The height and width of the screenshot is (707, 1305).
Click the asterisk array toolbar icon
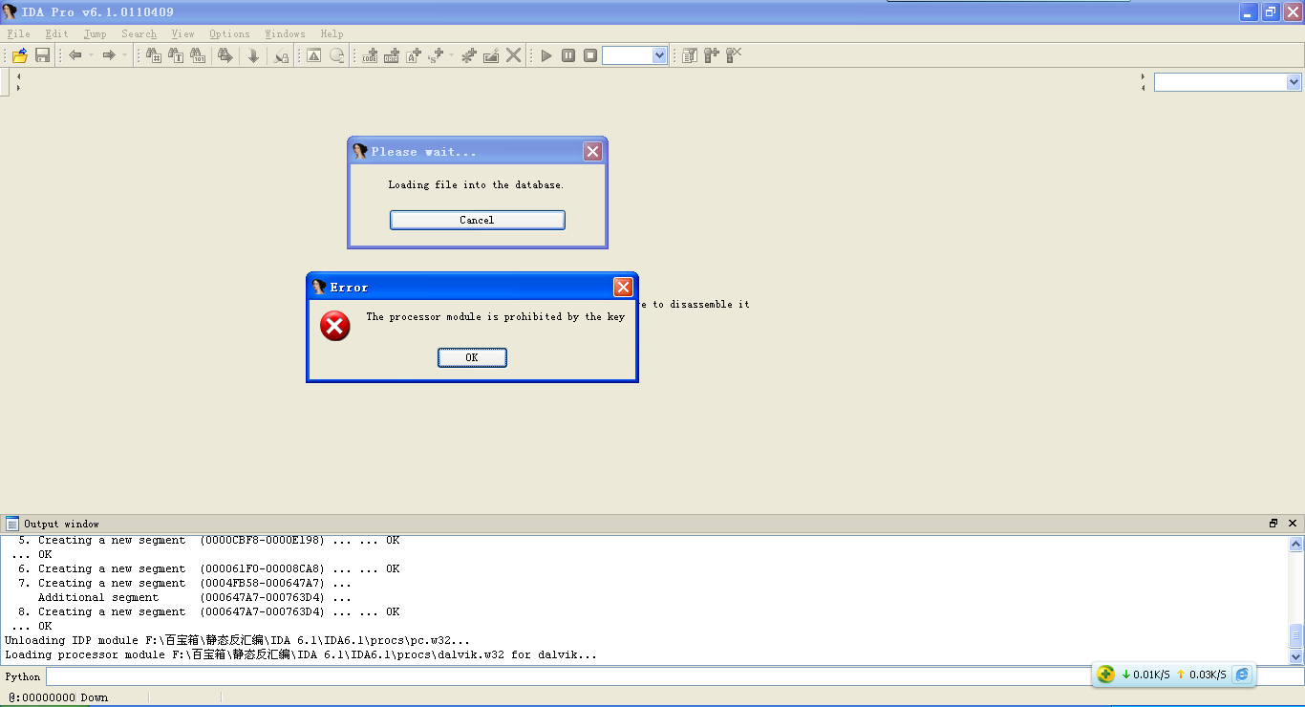pos(468,55)
